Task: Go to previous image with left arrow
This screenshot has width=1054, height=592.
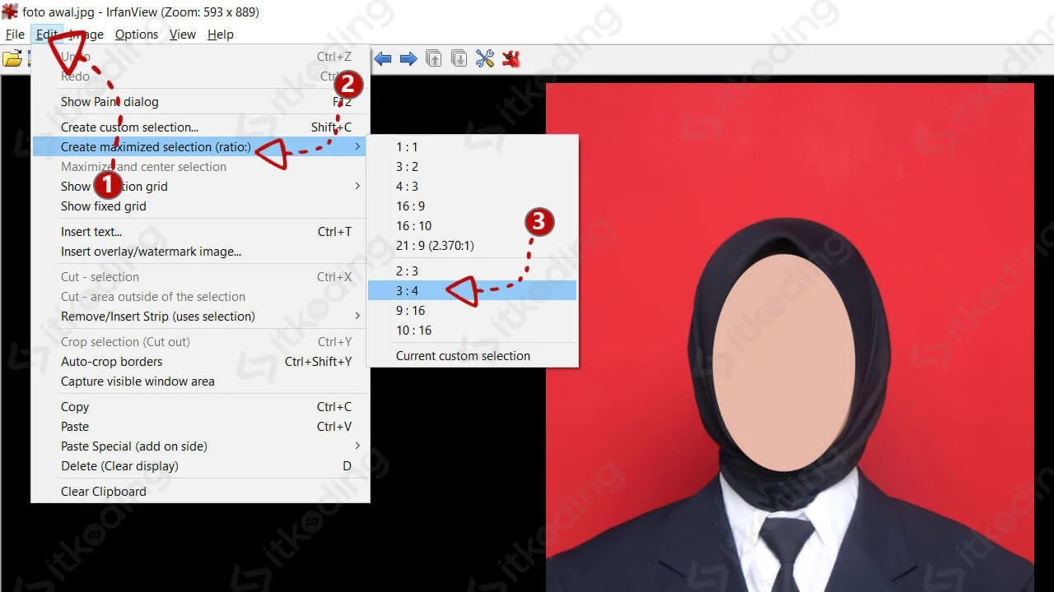Action: point(383,58)
